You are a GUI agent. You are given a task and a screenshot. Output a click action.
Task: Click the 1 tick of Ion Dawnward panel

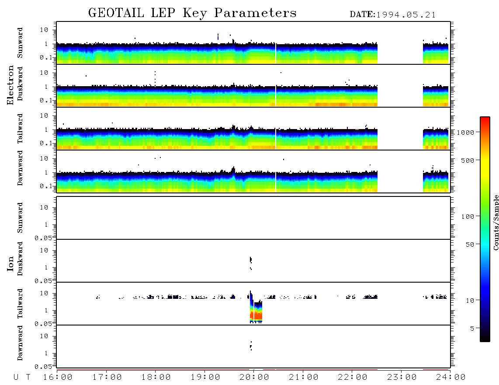[46, 353]
